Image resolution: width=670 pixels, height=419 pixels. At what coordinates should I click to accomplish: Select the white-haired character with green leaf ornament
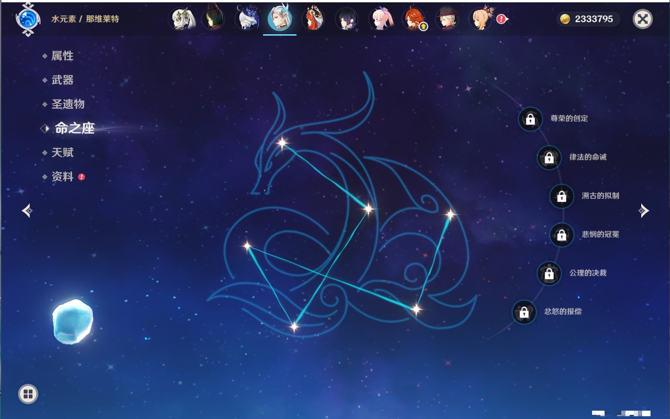(182, 19)
